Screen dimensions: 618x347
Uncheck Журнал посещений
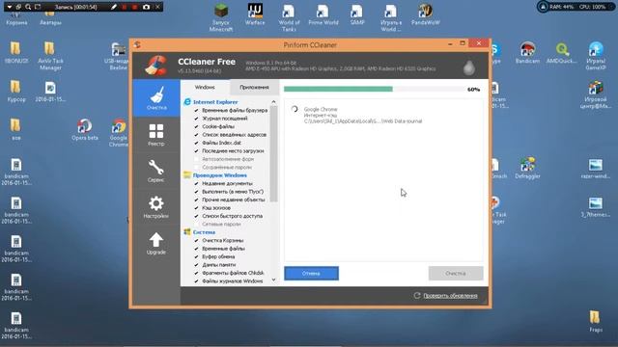coord(196,119)
